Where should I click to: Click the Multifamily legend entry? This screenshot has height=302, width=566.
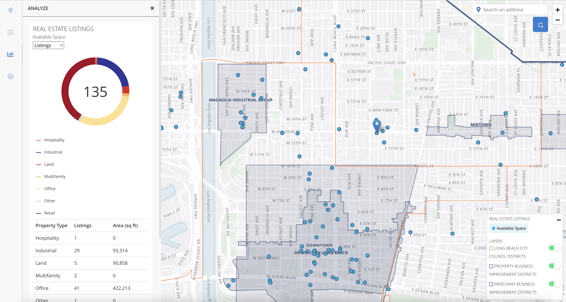click(x=51, y=176)
